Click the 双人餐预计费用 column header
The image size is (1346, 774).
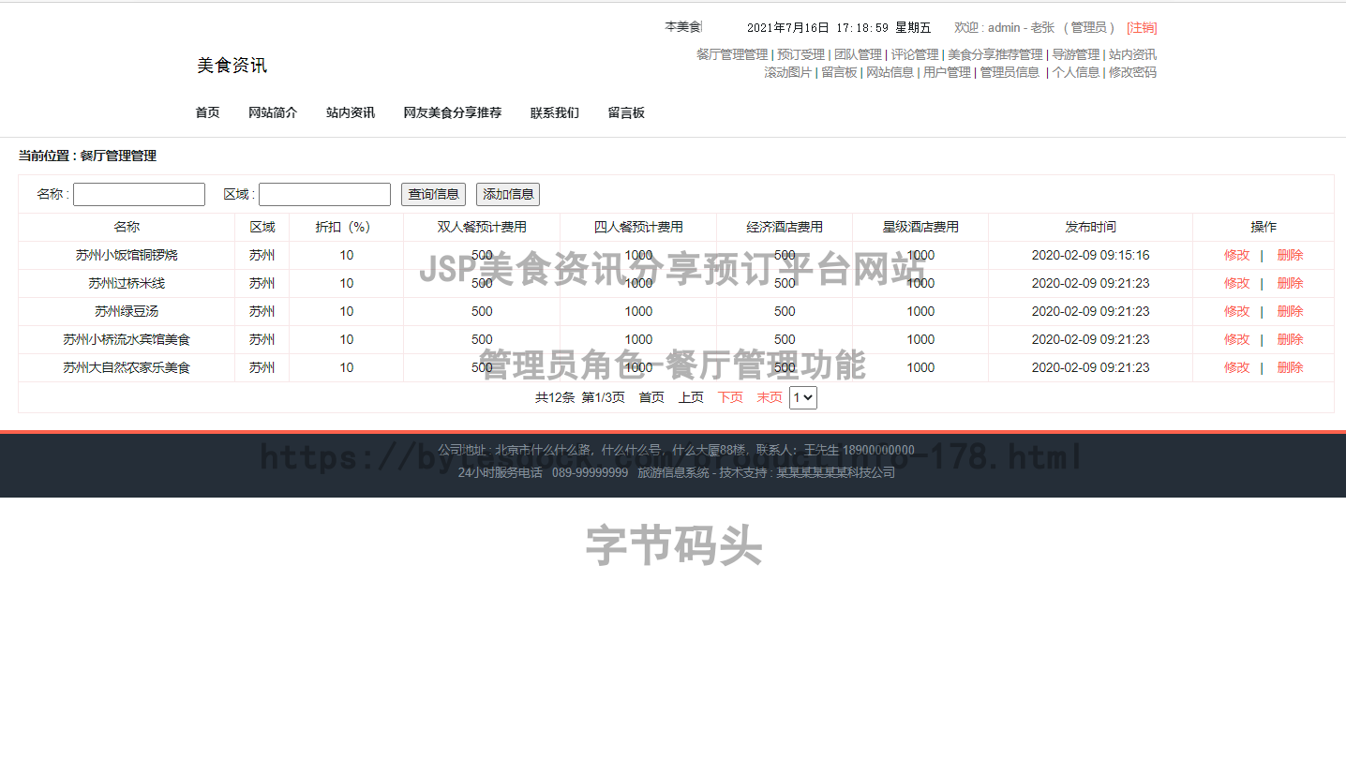point(482,227)
